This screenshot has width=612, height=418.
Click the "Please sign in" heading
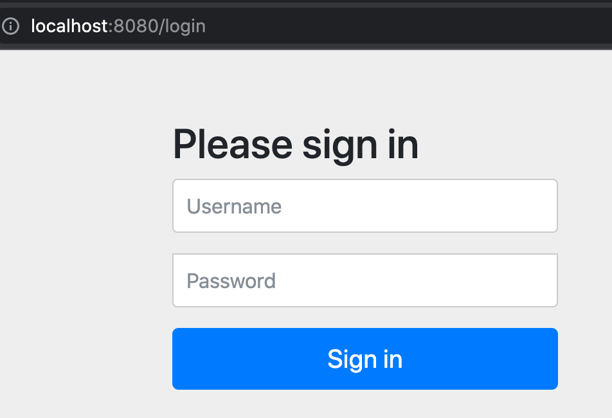click(296, 144)
